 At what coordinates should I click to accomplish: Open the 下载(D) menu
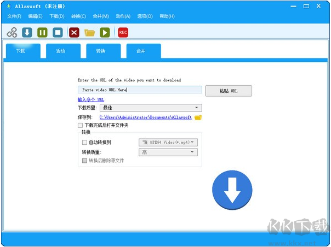(57, 16)
